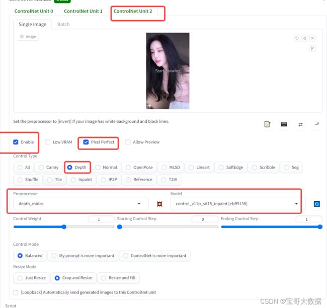The width and height of the screenshot is (327, 308).
Task: Select the SoftEdge control type
Action: pos(231,168)
